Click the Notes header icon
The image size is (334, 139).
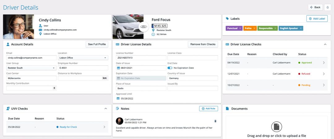(x=118, y=108)
